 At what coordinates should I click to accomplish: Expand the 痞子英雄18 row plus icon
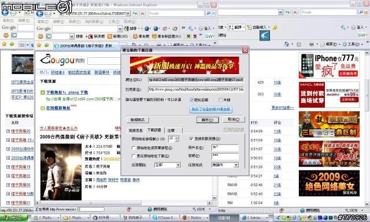(8, 167)
